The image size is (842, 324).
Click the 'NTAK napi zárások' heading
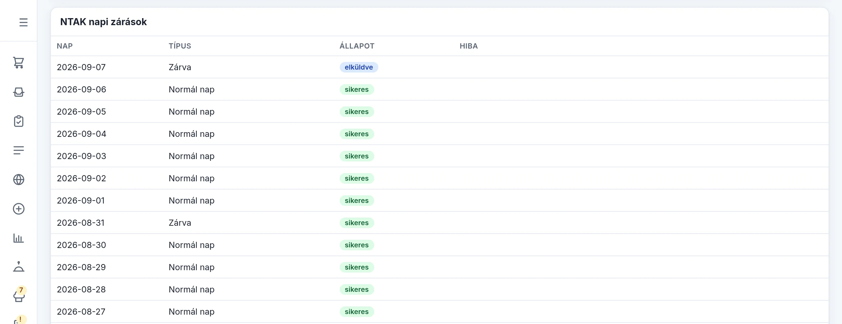(x=103, y=22)
